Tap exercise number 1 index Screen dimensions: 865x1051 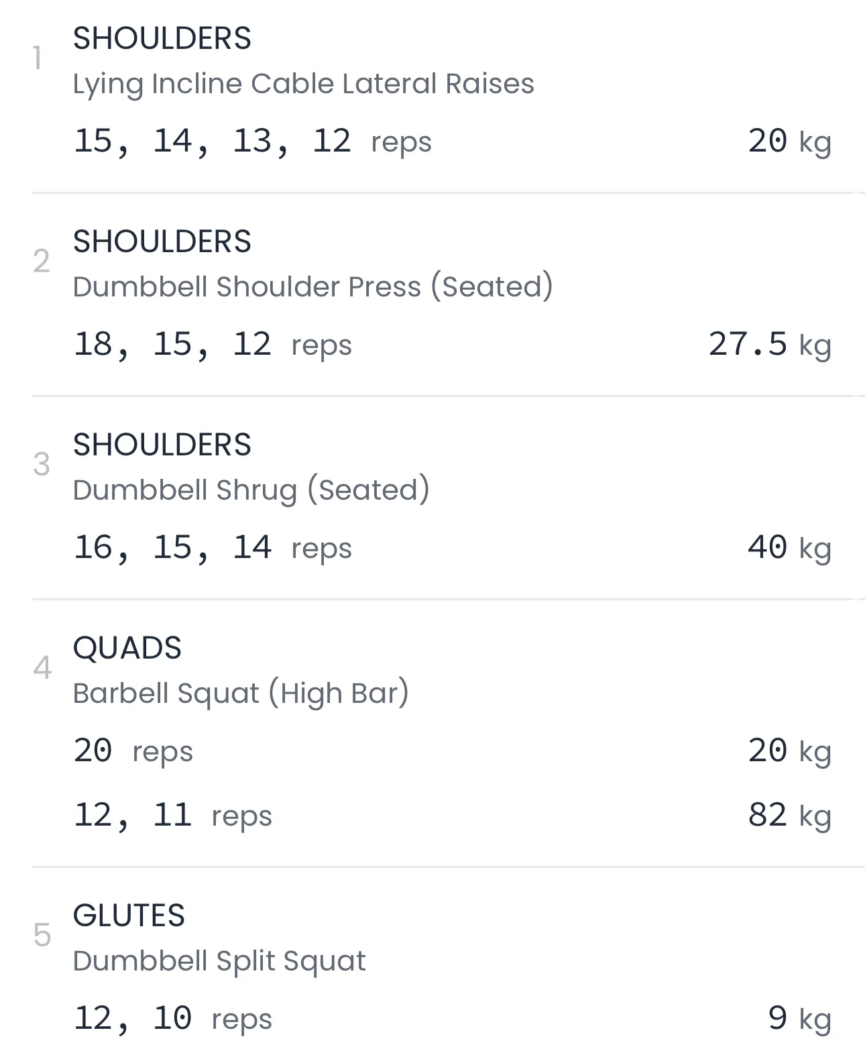(38, 59)
